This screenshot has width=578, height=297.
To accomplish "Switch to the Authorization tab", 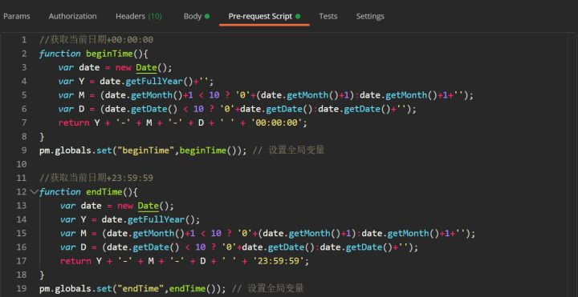I will tap(72, 16).
